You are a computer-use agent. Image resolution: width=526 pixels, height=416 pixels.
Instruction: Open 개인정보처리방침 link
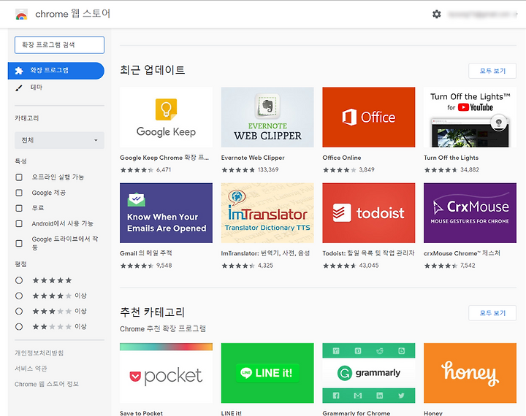(x=39, y=353)
